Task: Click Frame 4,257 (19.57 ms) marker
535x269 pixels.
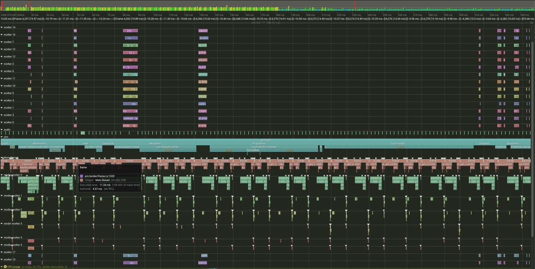Action: click(28, 19)
